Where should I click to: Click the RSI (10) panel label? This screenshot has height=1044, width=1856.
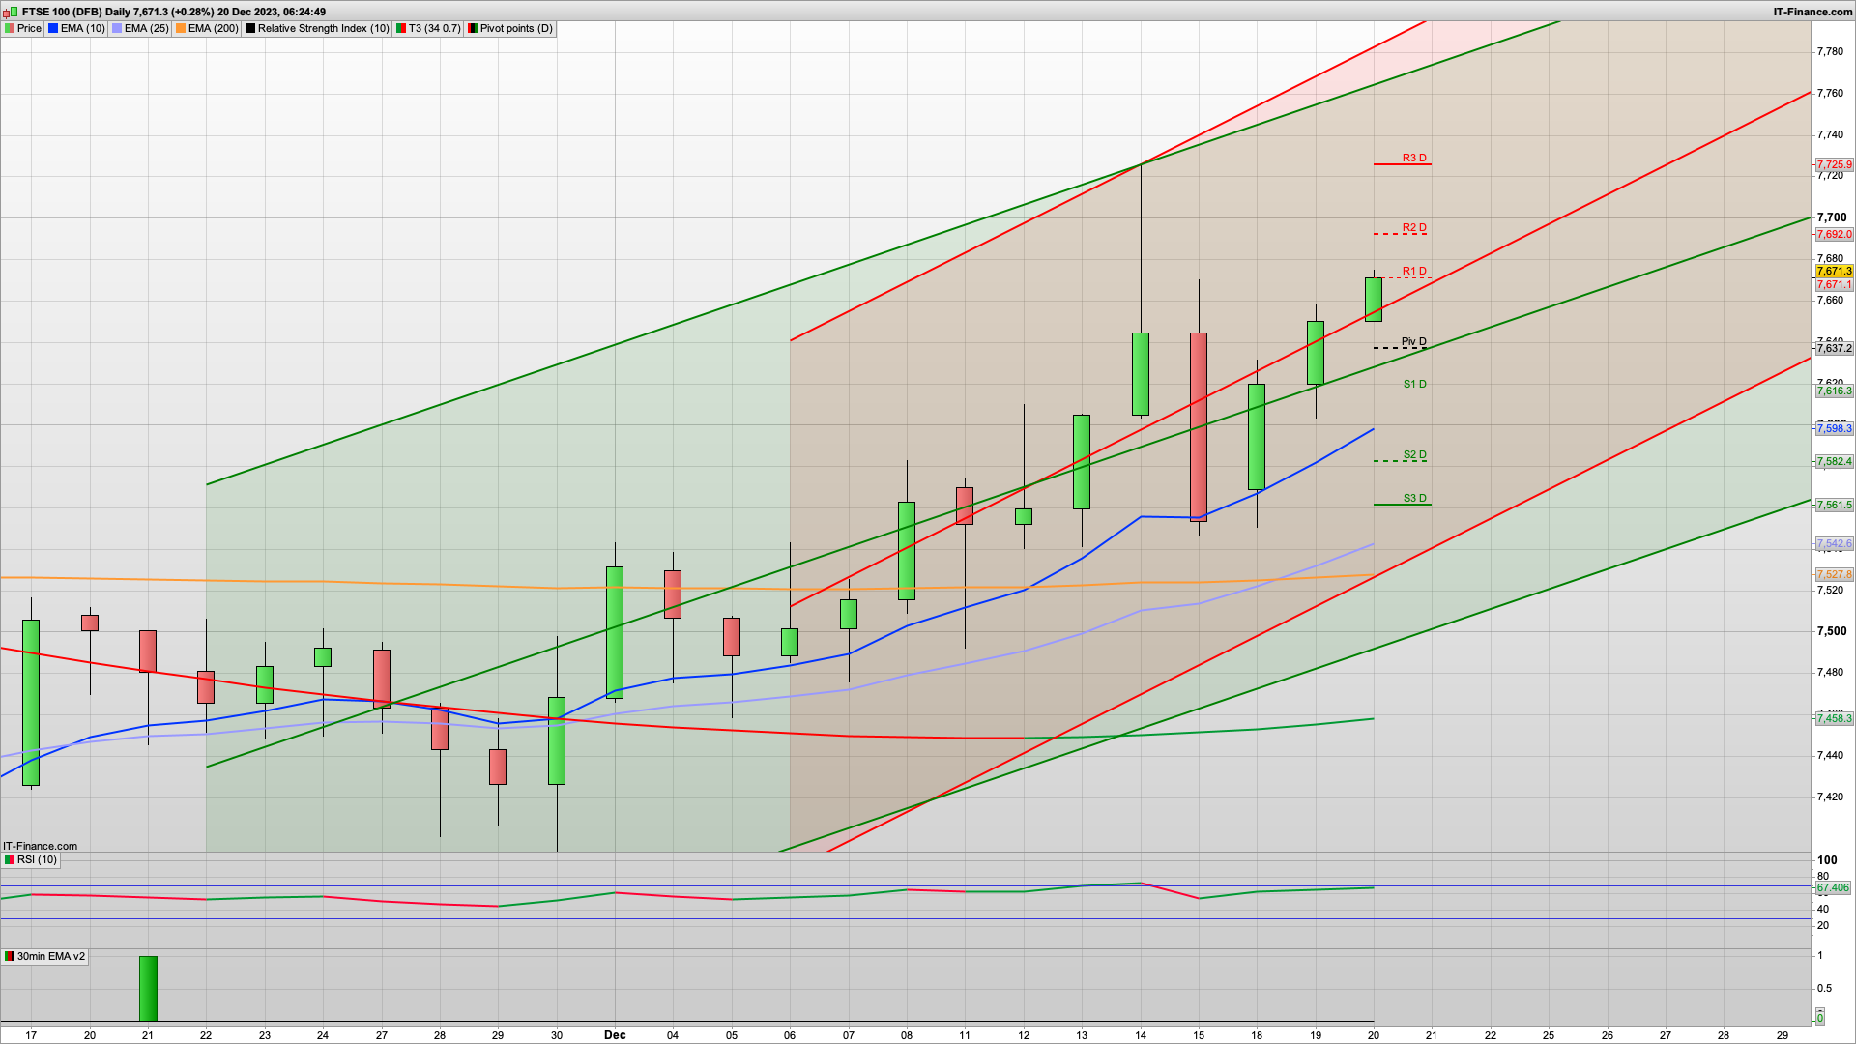31,859
